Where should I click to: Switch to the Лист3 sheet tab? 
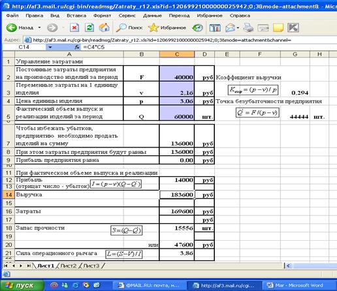pos(91,266)
